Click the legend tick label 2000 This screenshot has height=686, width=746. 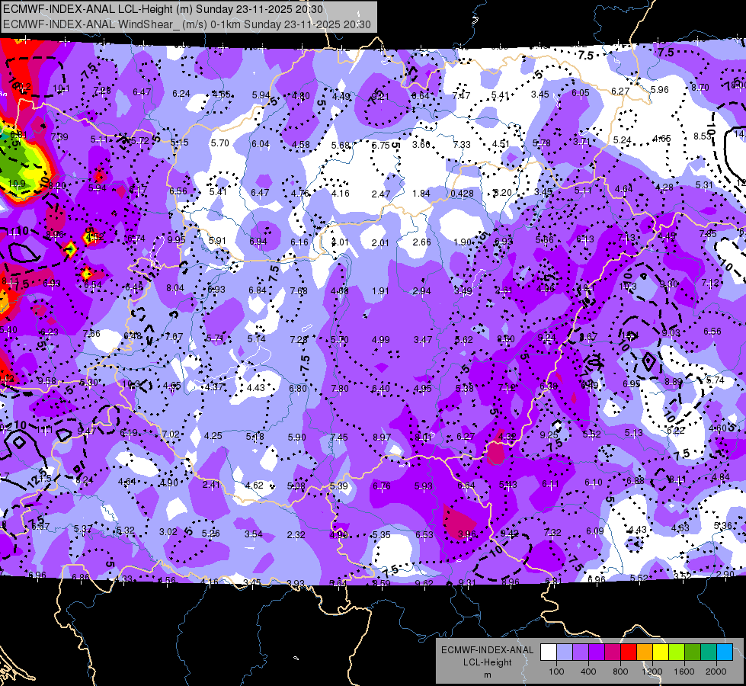716,672
